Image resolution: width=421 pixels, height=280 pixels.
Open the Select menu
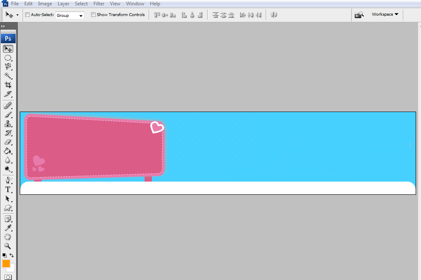(x=81, y=3)
